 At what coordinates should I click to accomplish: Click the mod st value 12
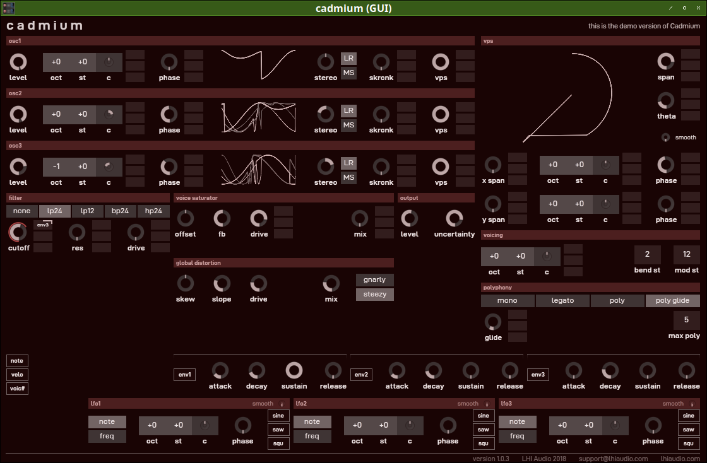click(687, 254)
